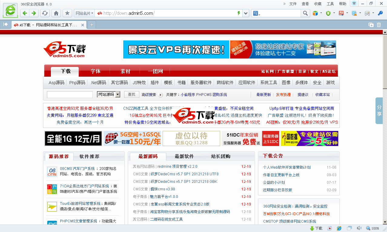Viewport: 387px width, 232px height.
Task: Select the 字体 navigation tab
Action: point(95,72)
